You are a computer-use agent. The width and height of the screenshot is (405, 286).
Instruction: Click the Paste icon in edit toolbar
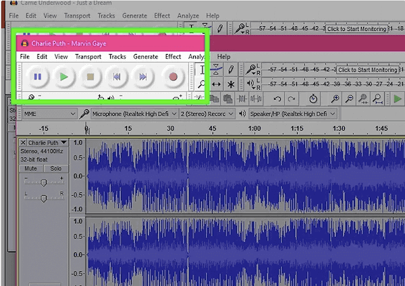coord(227,99)
